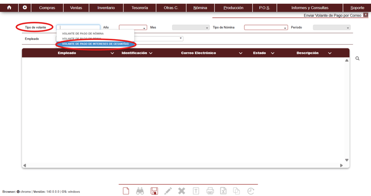Open the Otras C. menu
This screenshot has height=196, width=371.
click(171, 8)
